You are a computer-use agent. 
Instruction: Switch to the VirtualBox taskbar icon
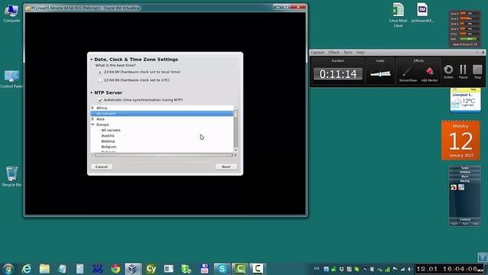tap(133, 268)
